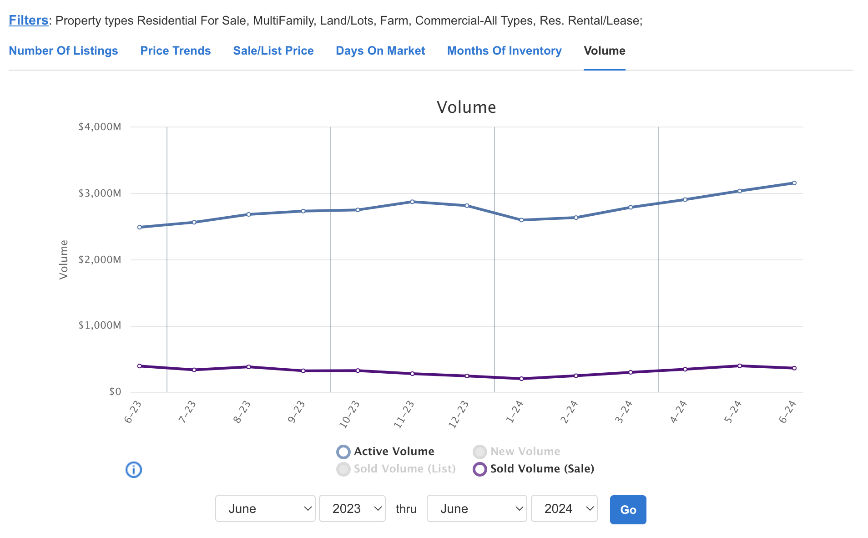Switch to Number Of Listings tab
This screenshot has width=868, height=538.
[63, 51]
